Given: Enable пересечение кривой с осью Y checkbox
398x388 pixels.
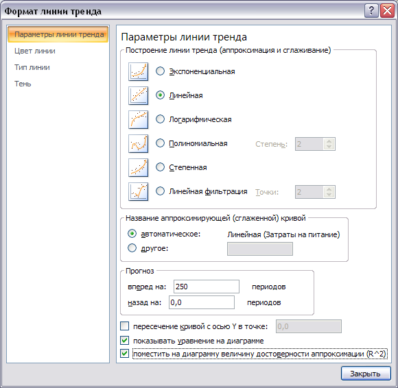Looking at the screenshot, I should coord(124,326).
